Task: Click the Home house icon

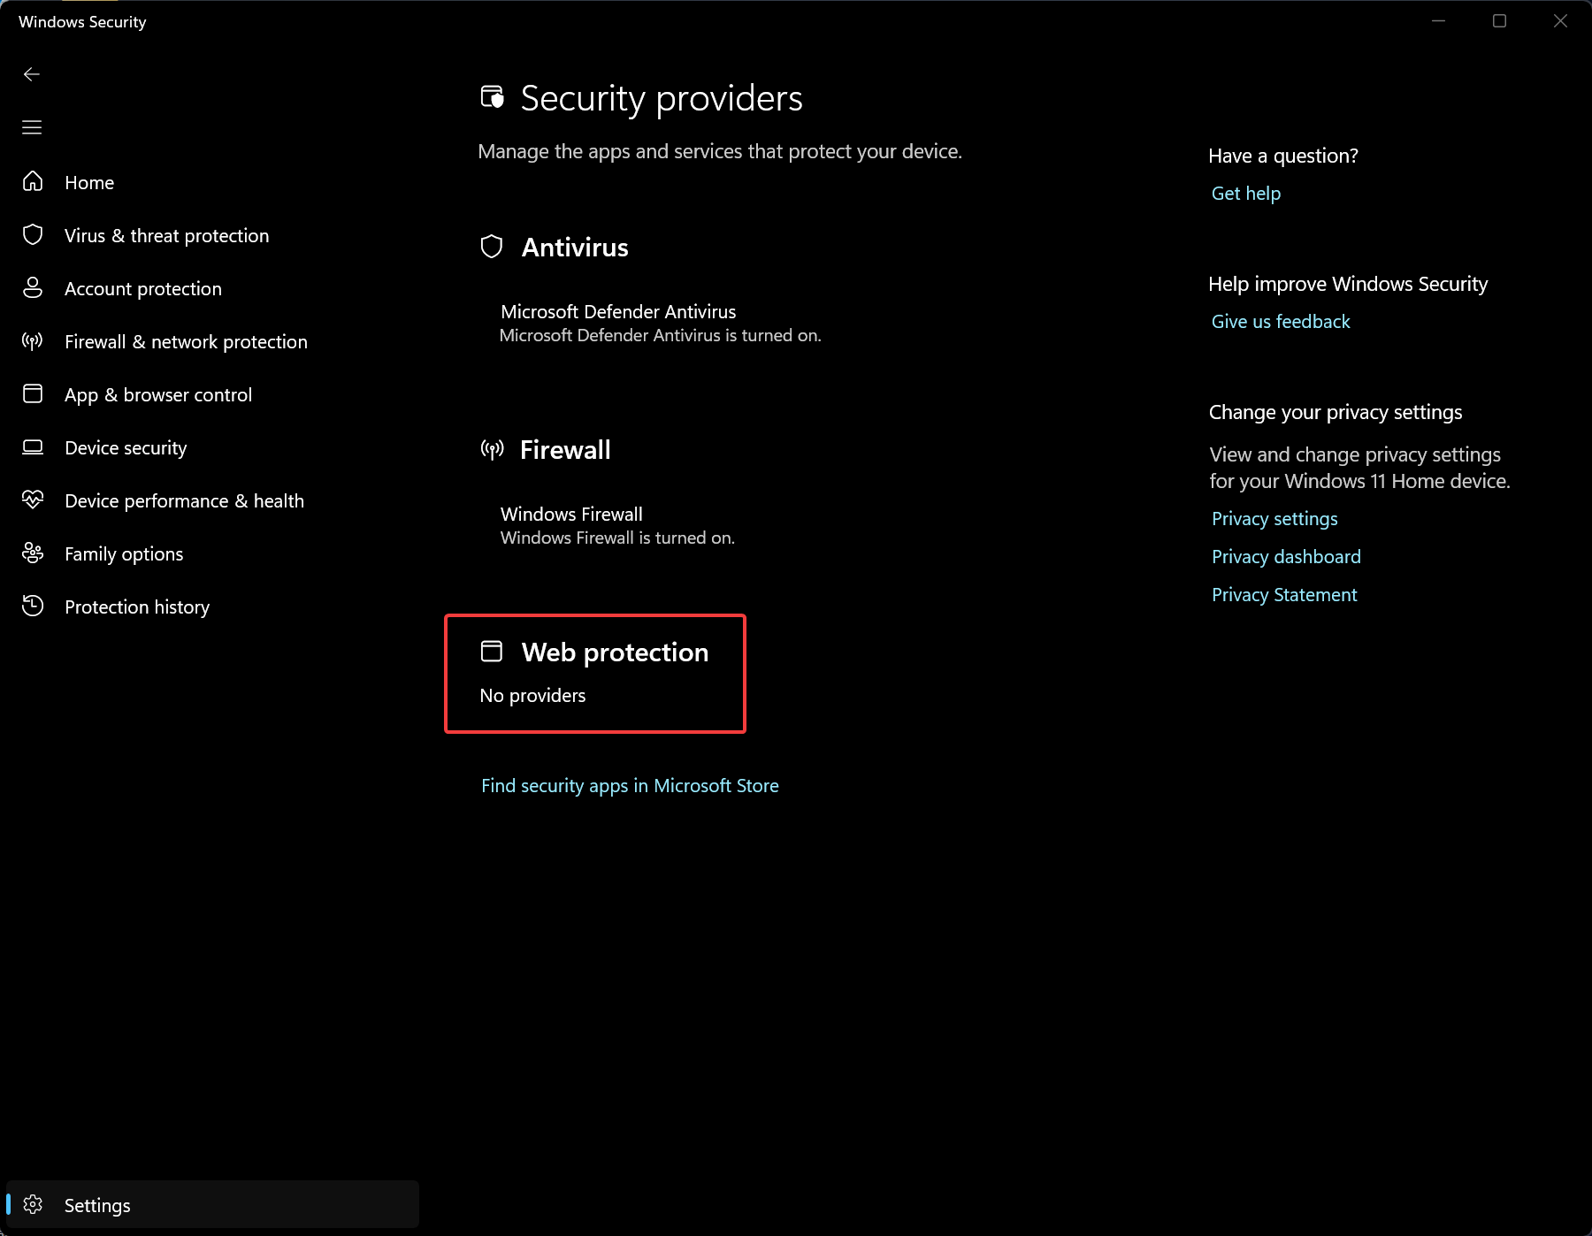Action: [33, 182]
